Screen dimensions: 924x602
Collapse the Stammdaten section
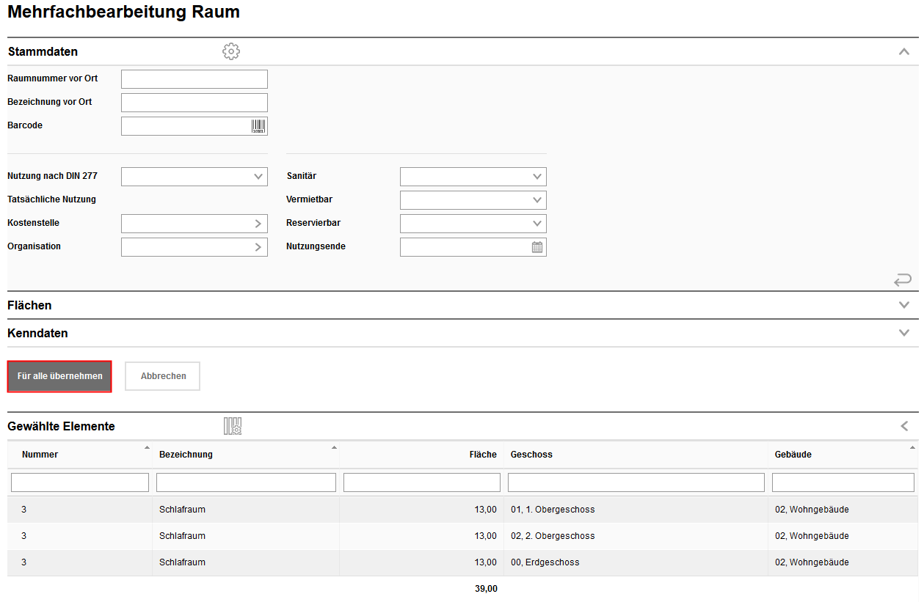[903, 51]
